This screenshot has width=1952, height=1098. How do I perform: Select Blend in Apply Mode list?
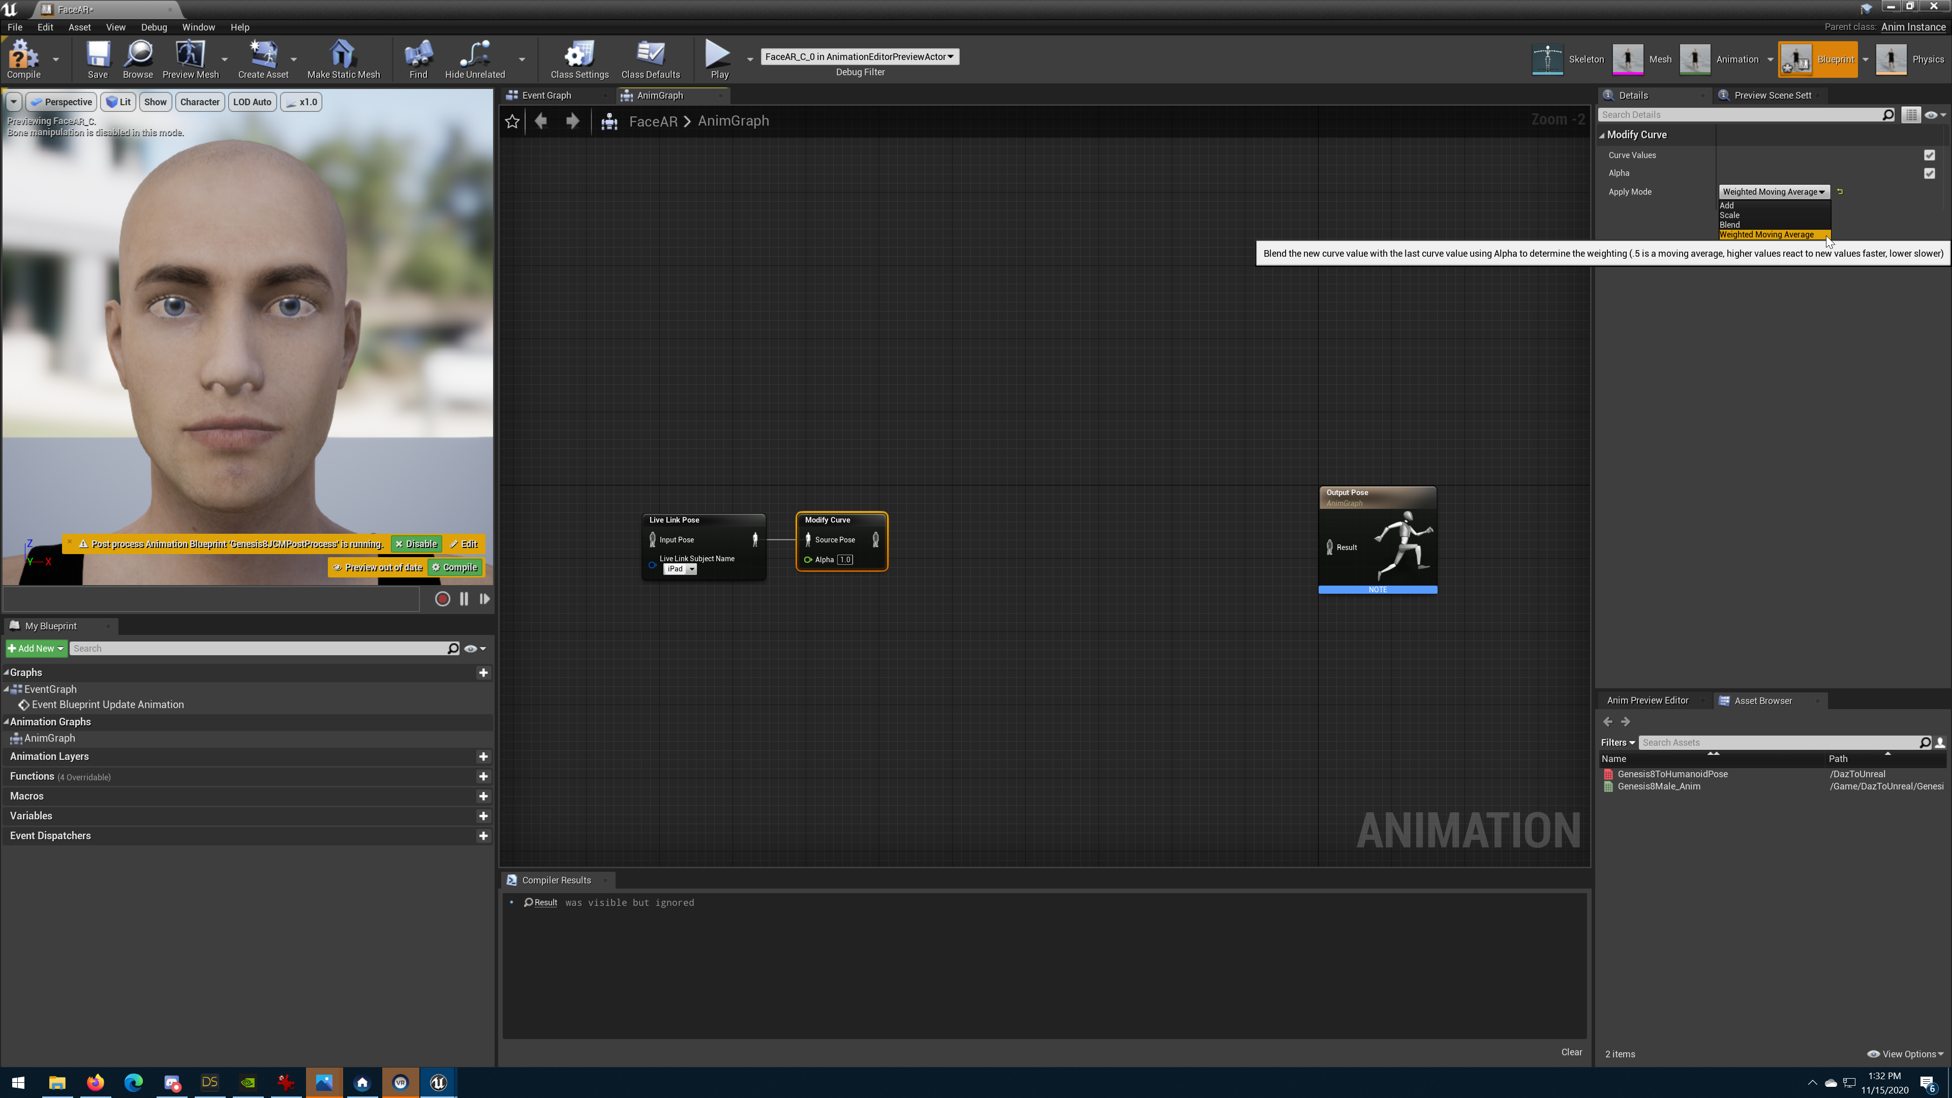pyautogui.click(x=1774, y=225)
